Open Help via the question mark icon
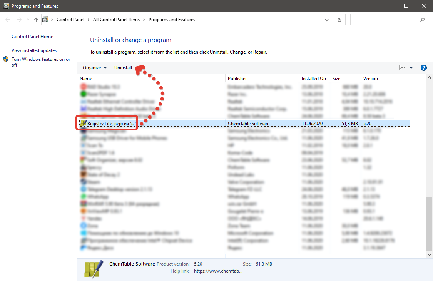This screenshot has width=433, height=281. coord(423,67)
